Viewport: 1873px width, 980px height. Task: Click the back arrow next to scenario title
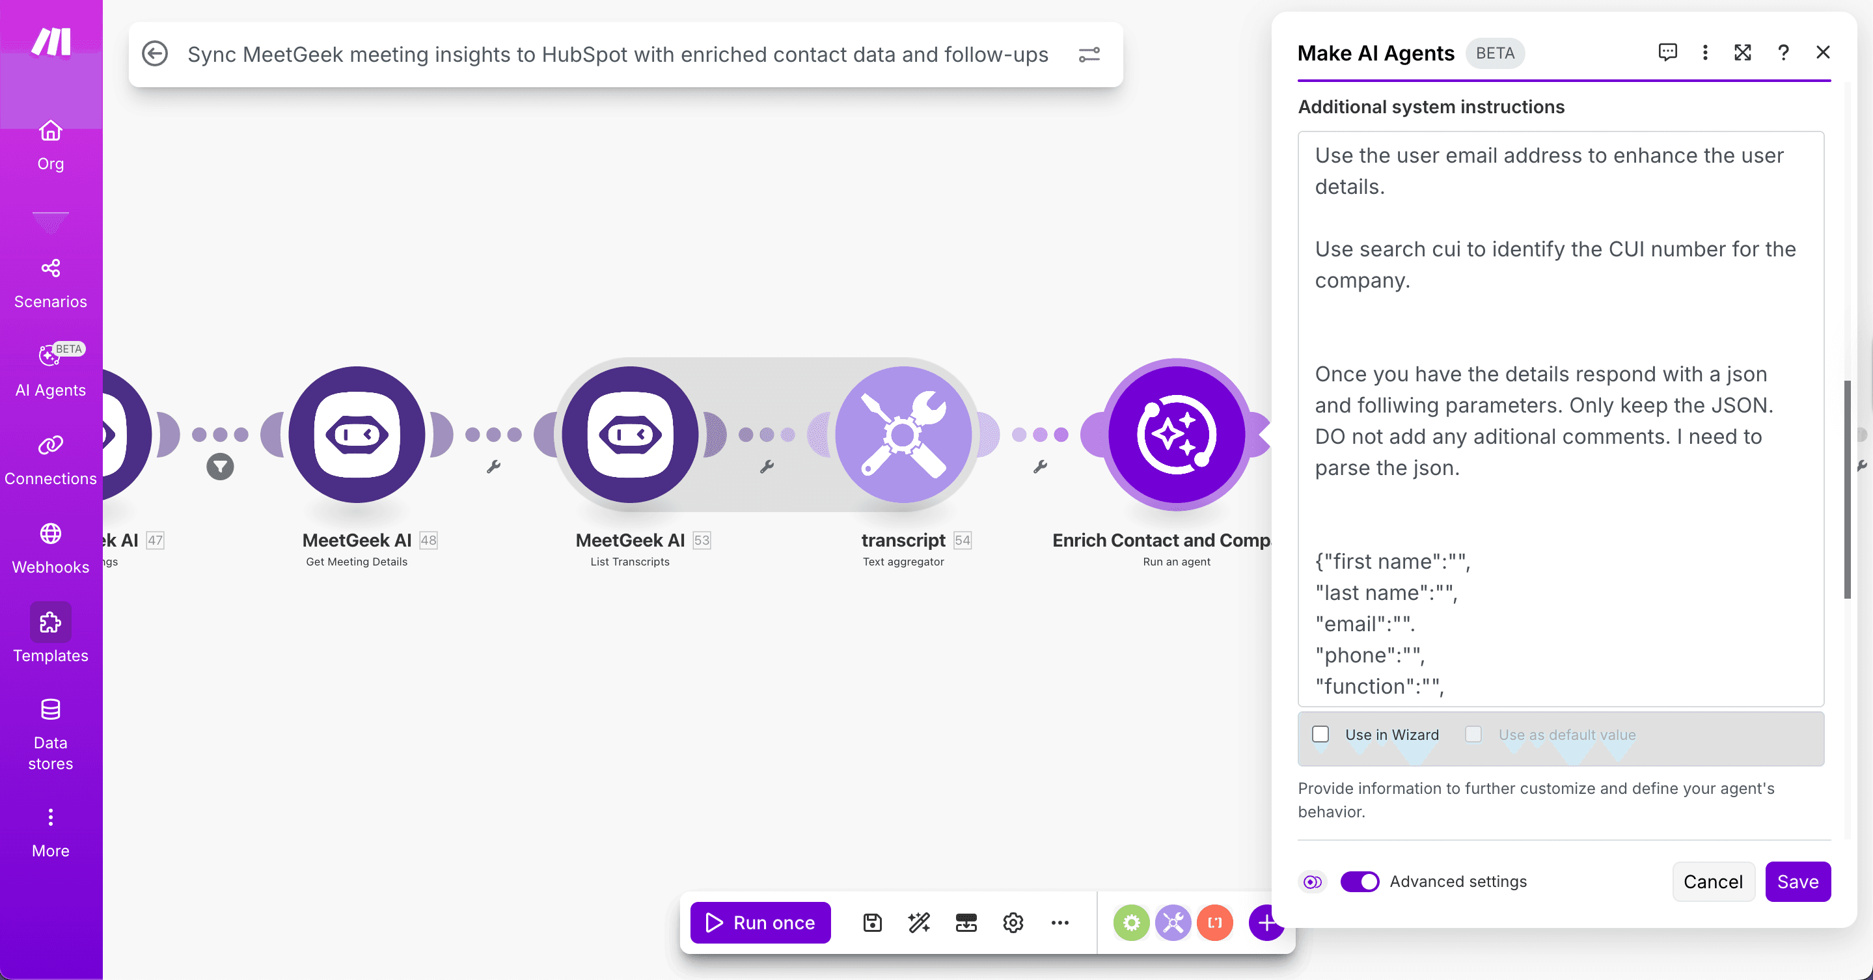click(x=155, y=54)
